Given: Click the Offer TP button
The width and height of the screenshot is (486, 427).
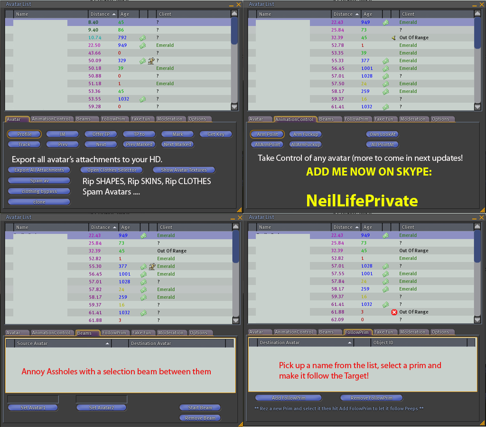Looking at the screenshot, I should [101, 134].
